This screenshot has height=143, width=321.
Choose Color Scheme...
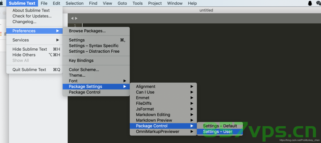(96, 70)
